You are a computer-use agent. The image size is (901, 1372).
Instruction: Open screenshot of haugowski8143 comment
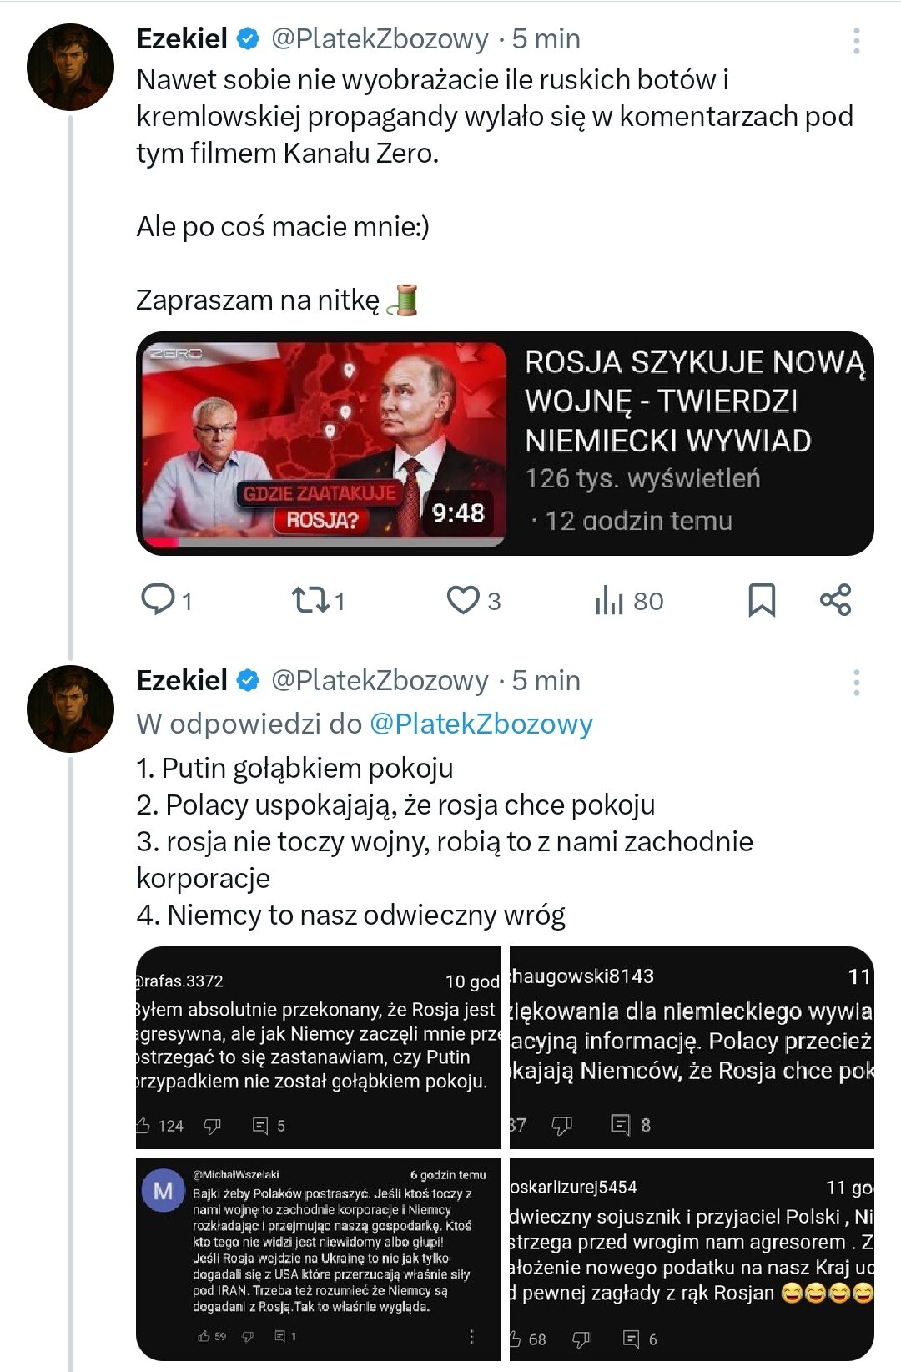point(692,1047)
